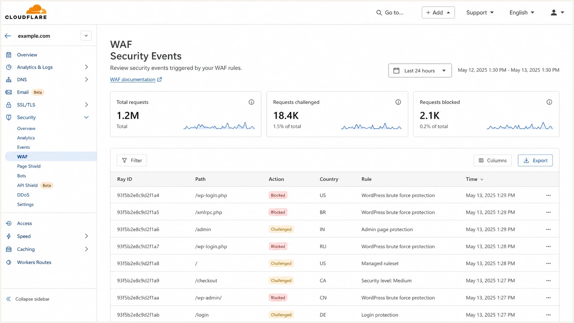
Task: Click Ray ID 93f5b2e8c9d2f1a7
Action: 138,246
